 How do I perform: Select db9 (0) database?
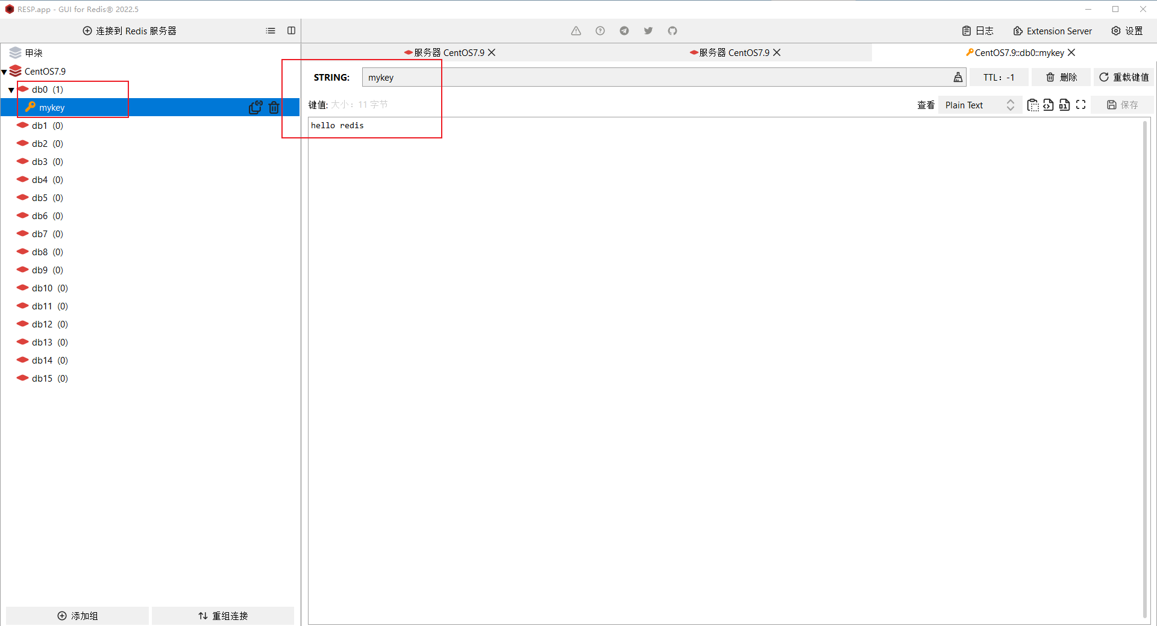click(48, 270)
